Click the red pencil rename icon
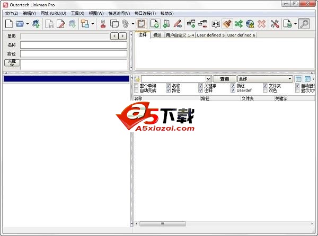This screenshot has height=236, width=318. [x=178, y=24]
